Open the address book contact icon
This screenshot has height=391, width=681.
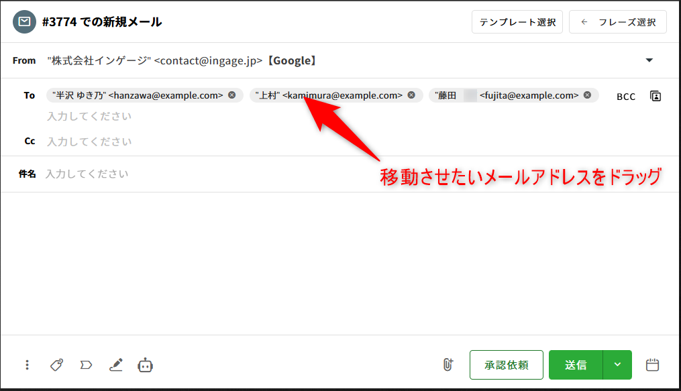(x=656, y=96)
